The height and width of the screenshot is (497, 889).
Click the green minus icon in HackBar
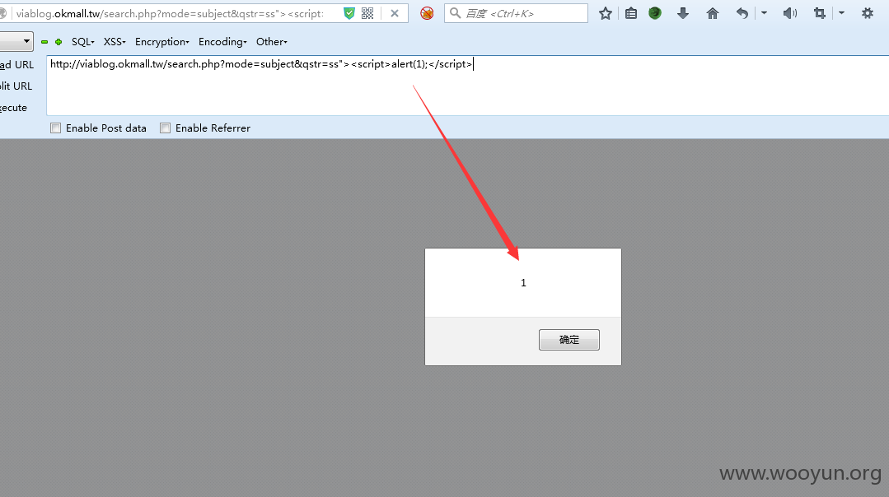[44, 42]
